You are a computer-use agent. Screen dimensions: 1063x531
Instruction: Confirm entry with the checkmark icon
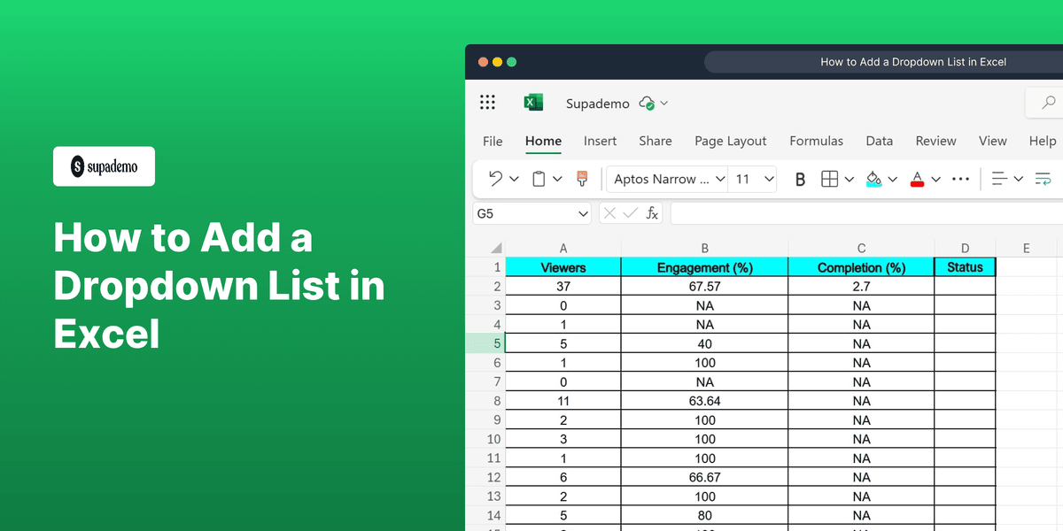[x=630, y=213]
